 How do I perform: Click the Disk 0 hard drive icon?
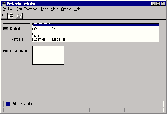coord(6,29)
